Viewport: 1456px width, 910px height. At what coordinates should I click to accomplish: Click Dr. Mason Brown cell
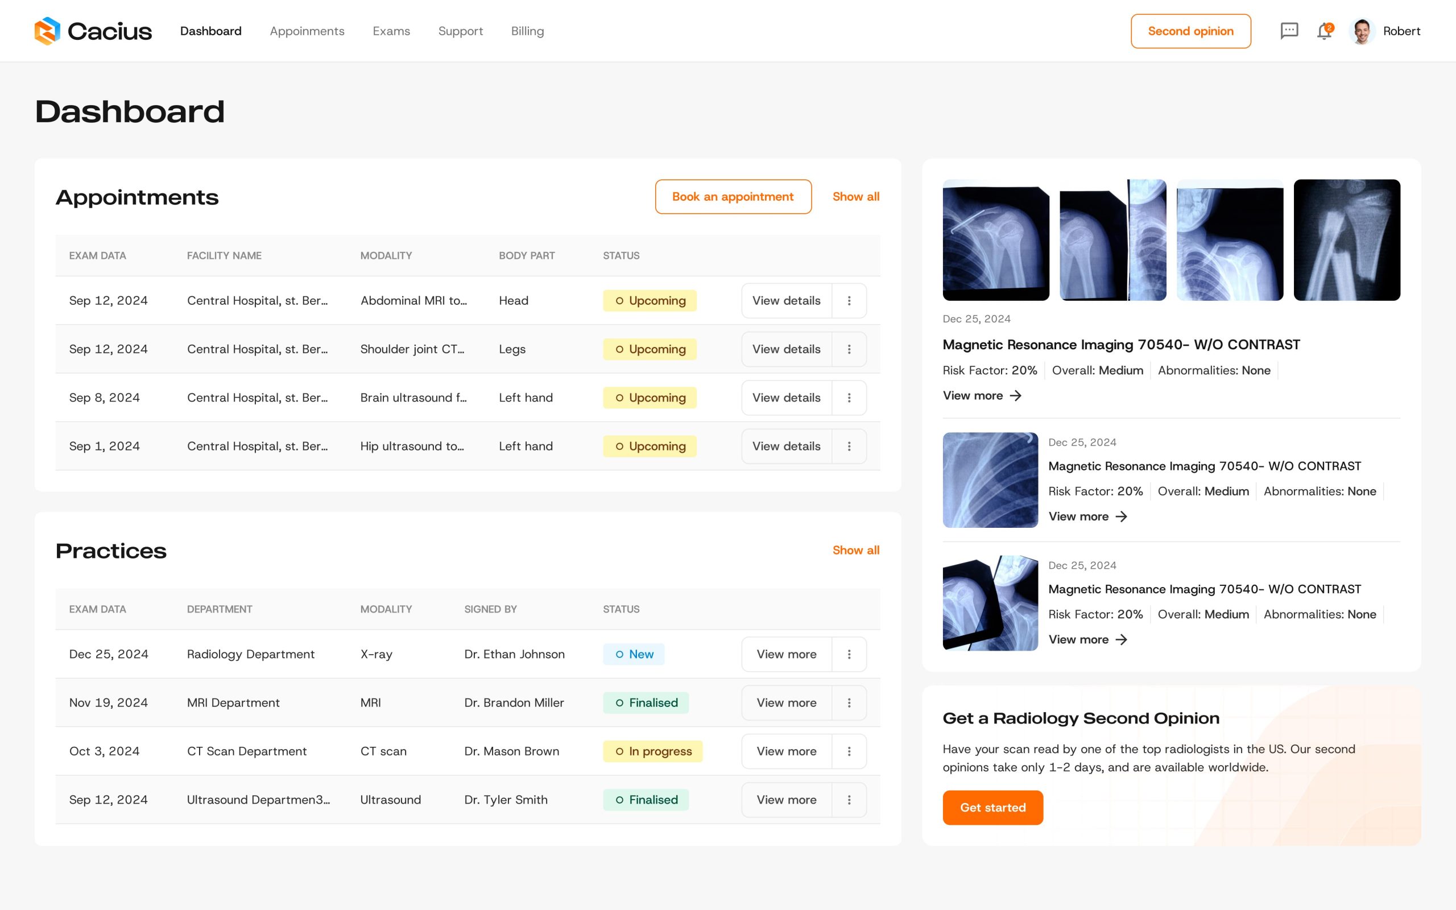tap(511, 751)
